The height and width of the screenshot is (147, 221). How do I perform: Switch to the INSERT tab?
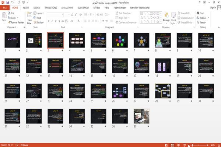click(x=26, y=8)
